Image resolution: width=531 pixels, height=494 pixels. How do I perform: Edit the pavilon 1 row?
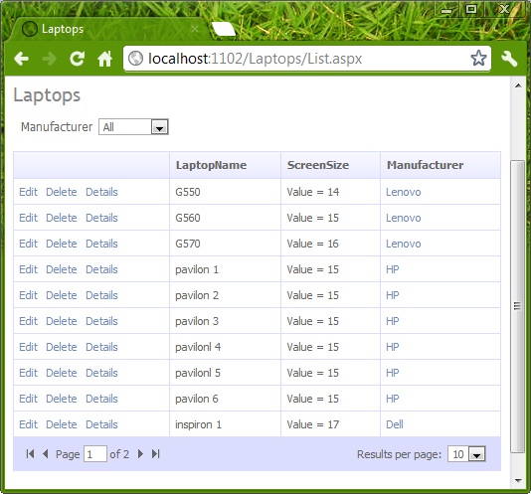pyautogui.click(x=28, y=269)
